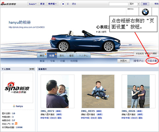Edit the IMG_0035 title via 编辑
Image resolution: width=159 pixels, height=132 pixels.
coord(99,111)
